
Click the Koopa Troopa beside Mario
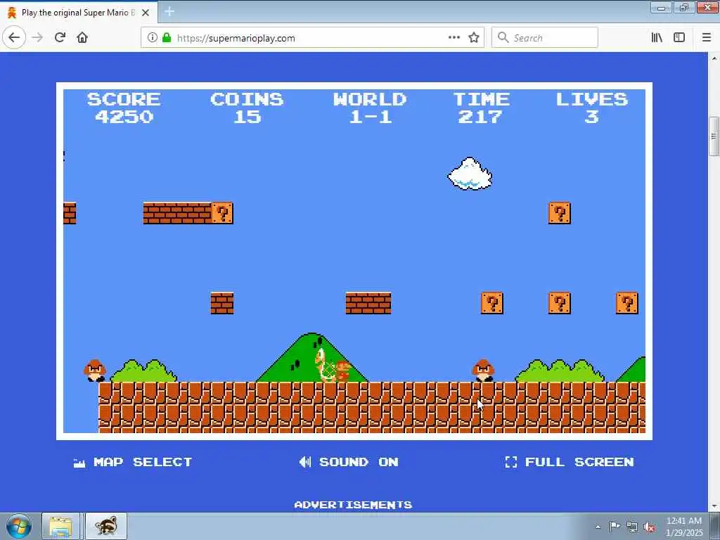(325, 365)
